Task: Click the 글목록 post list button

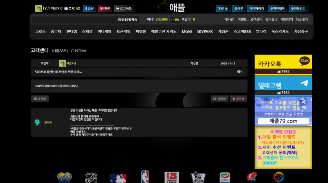Action: click(40, 99)
